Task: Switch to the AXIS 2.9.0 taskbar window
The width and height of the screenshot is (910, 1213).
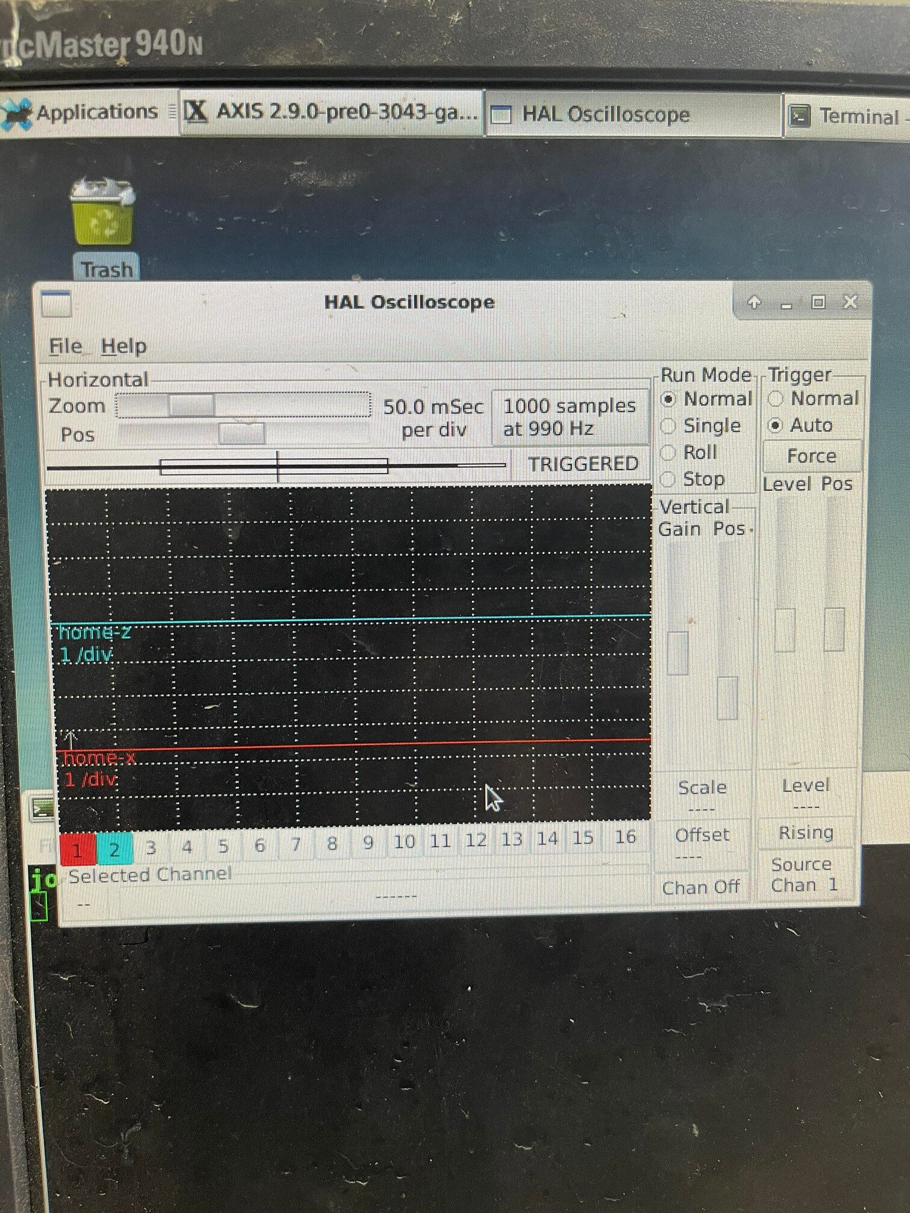Action: coord(332,112)
